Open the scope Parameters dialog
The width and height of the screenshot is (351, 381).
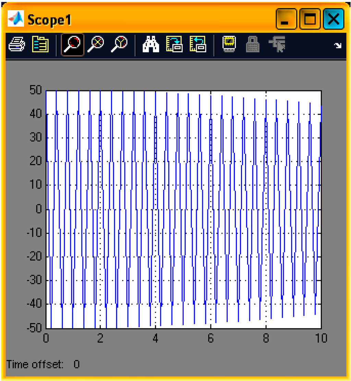coord(40,45)
